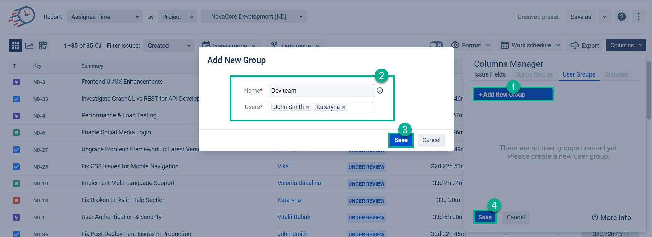Expand the Assignee Time report dropdown
Image resolution: width=652 pixels, height=237 pixels.
click(x=105, y=17)
